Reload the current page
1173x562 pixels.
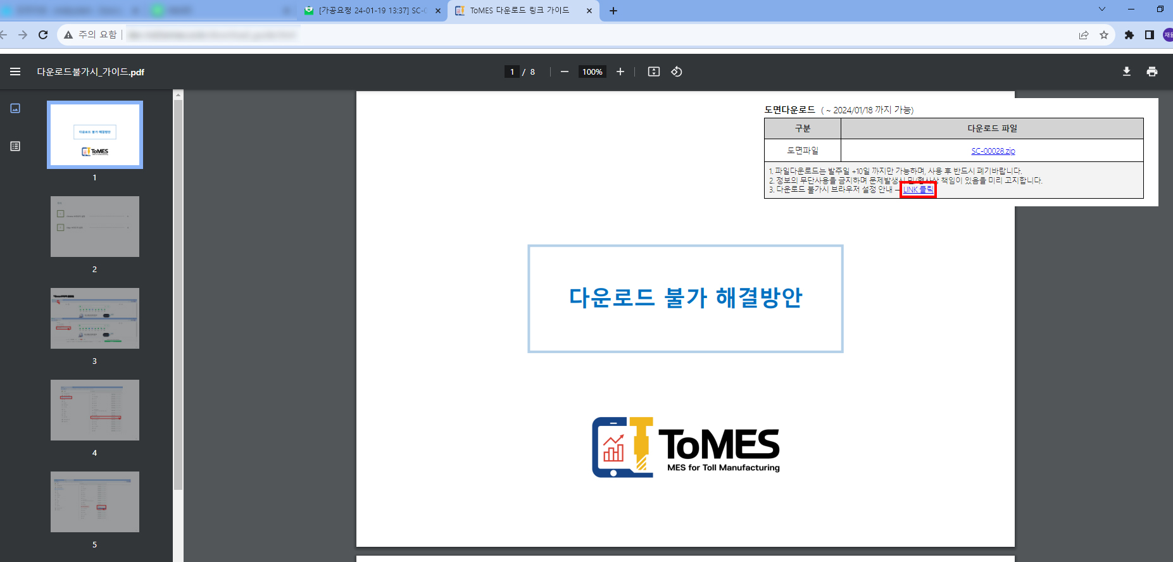pyautogui.click(x=43, y=35)
